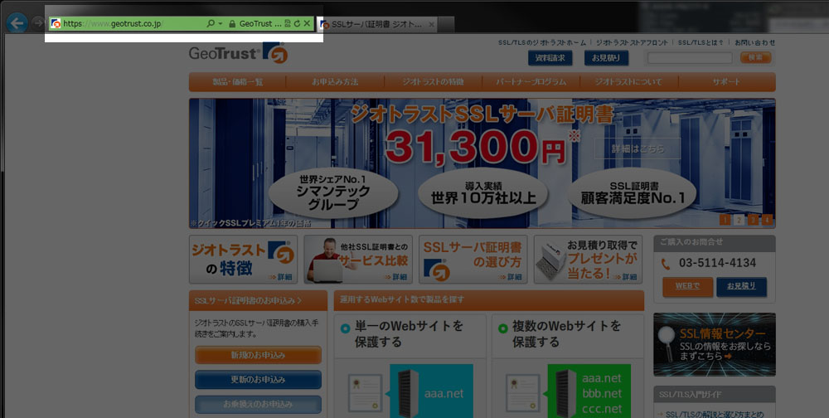829x418 pixels.
Task: Click the GeoTrust logo in the page header
Action: [238, 53]
